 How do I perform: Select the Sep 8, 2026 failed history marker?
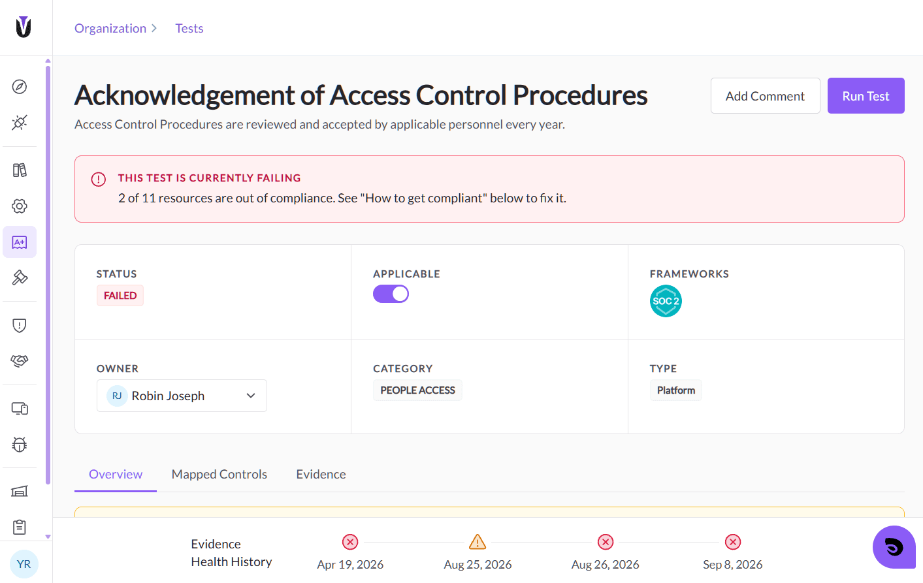pos(733,542)
